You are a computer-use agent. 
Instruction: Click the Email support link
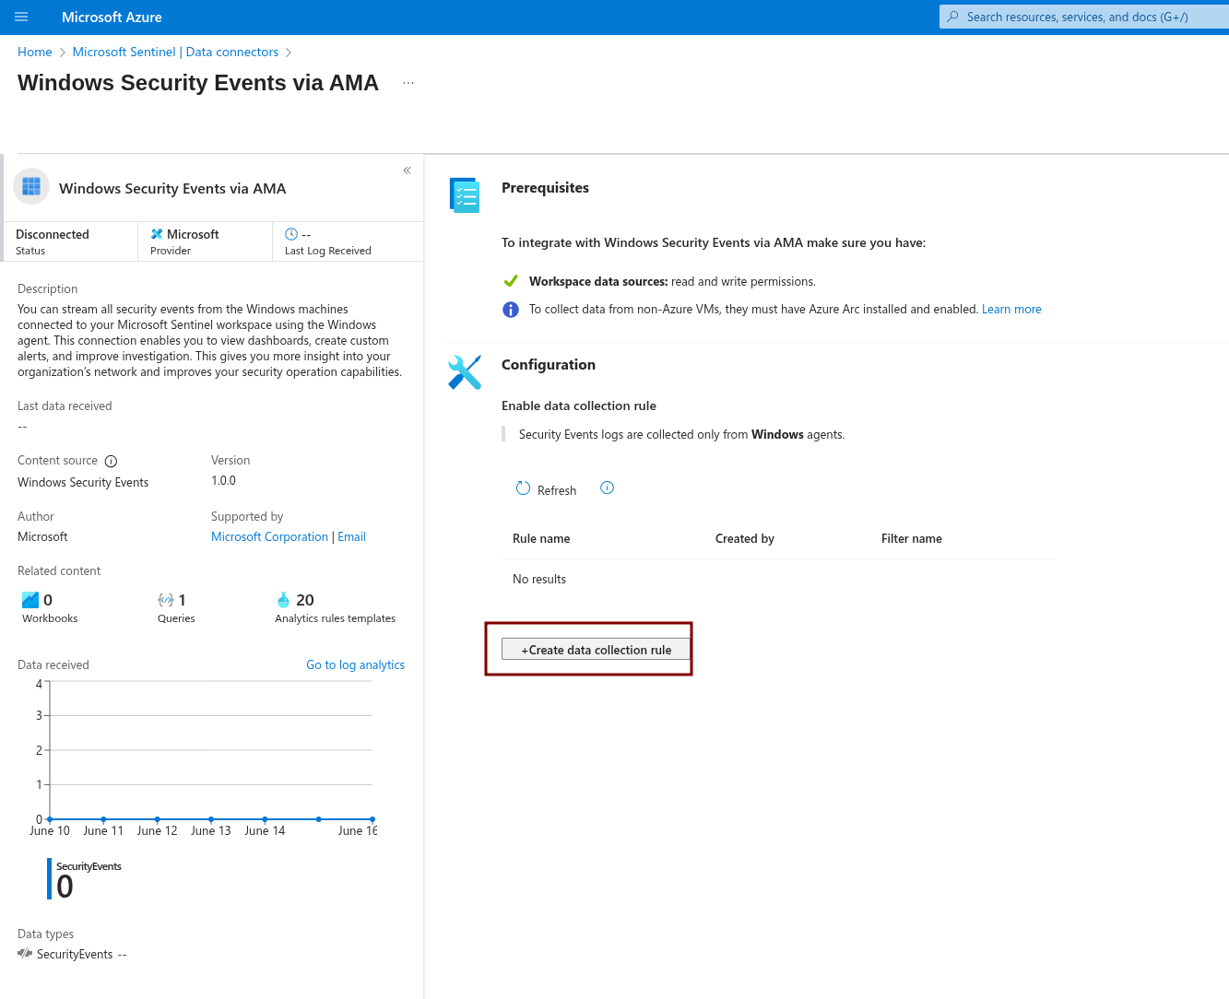tap(351, 537)
